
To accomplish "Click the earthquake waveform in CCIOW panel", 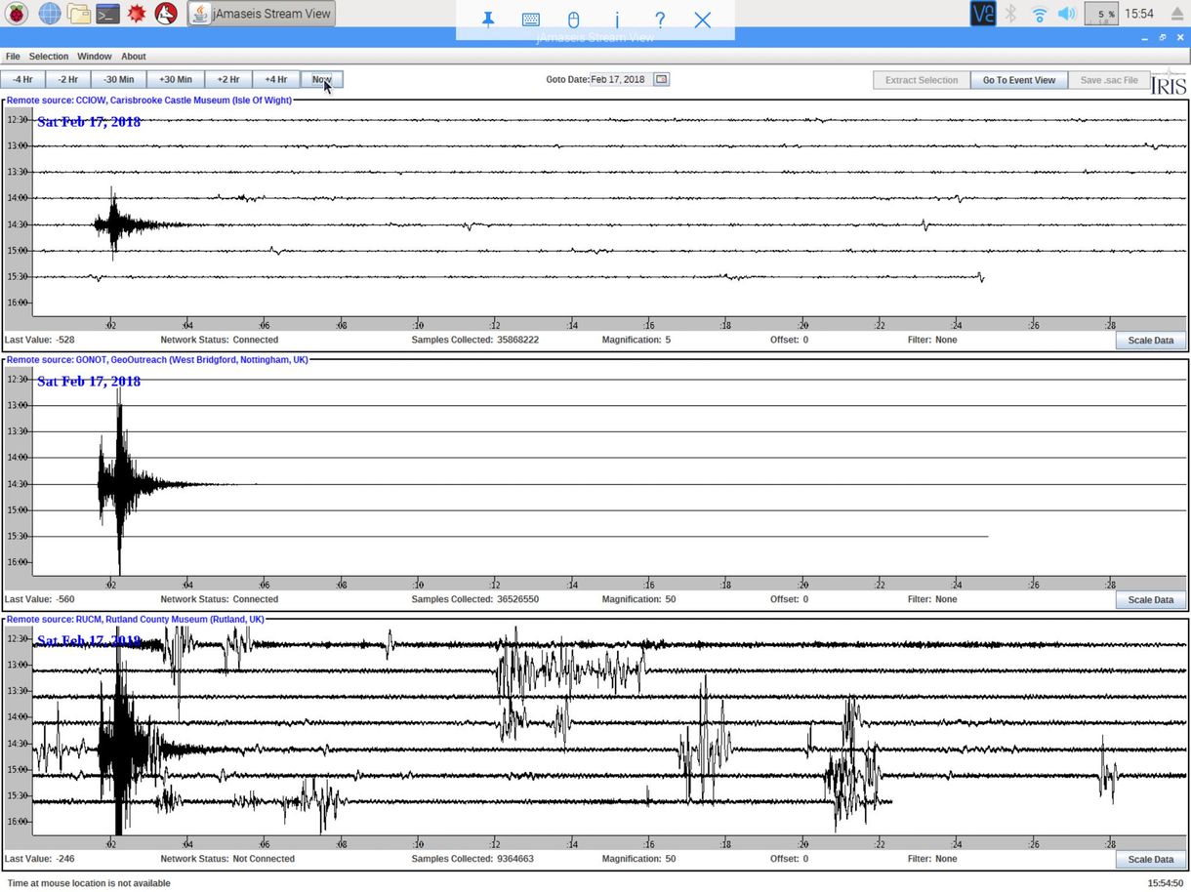I will click(x=116, y=224).
